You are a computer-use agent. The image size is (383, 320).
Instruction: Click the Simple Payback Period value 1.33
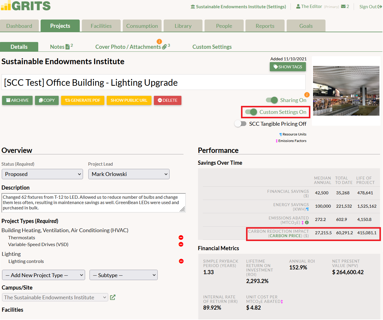click(208, 272)
